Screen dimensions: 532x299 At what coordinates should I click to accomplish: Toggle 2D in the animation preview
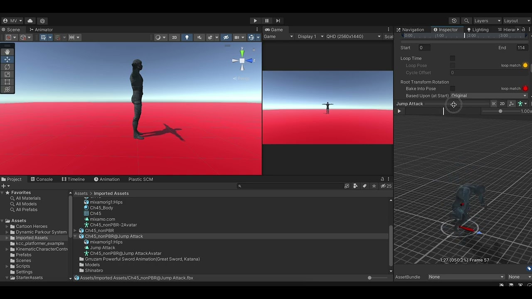tap(502, 104)
